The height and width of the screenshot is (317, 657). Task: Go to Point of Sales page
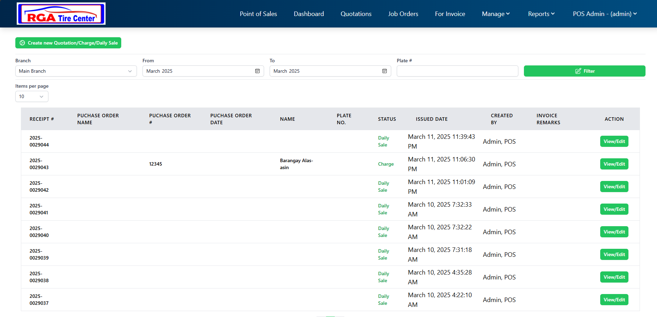click(258, 14)
